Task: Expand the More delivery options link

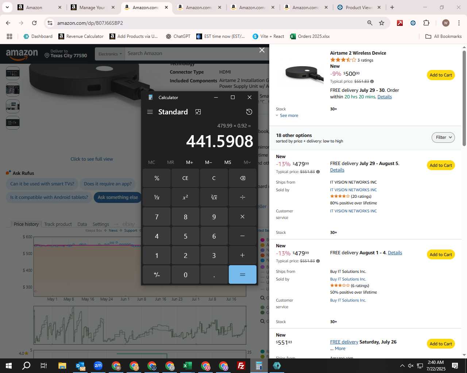Action: [340, 349]
